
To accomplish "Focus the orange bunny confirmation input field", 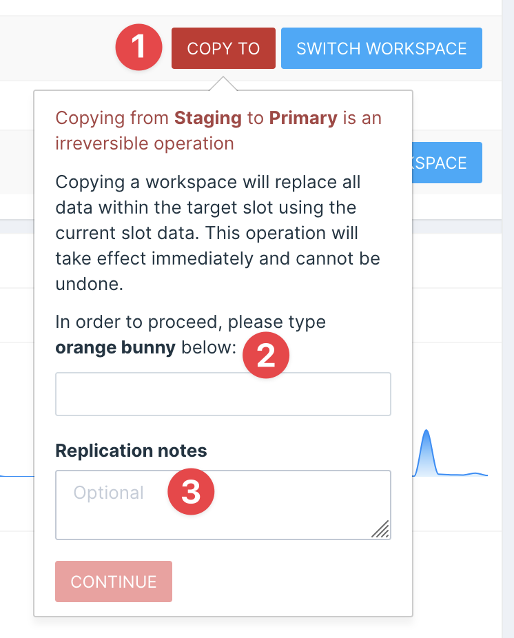I will 223,394.
